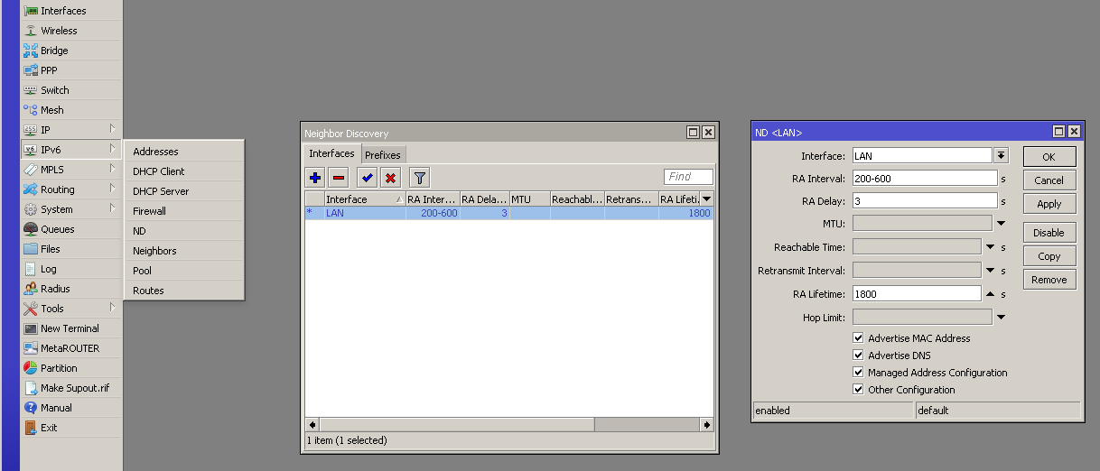
Task: Toggle Other Configuration checkbox
Action: coord(858,390)
